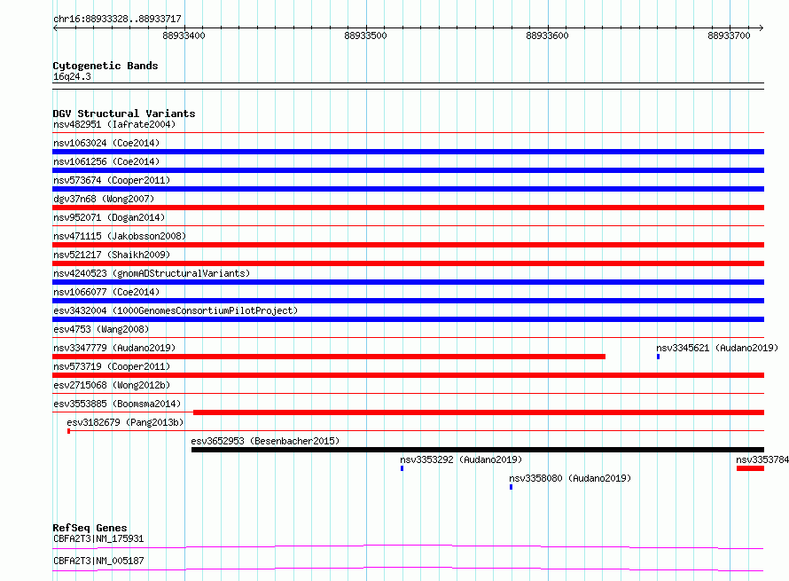Click the small red esv3182679 marker

(69, 431)
